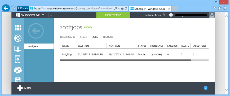The width and height of the screenshot is (230, 96).
Task: Click the user account avatar icon
Action: [212, 15]
